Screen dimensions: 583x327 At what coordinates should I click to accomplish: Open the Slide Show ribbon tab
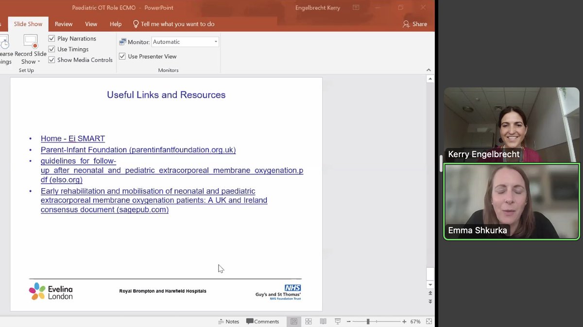[28, 24]
